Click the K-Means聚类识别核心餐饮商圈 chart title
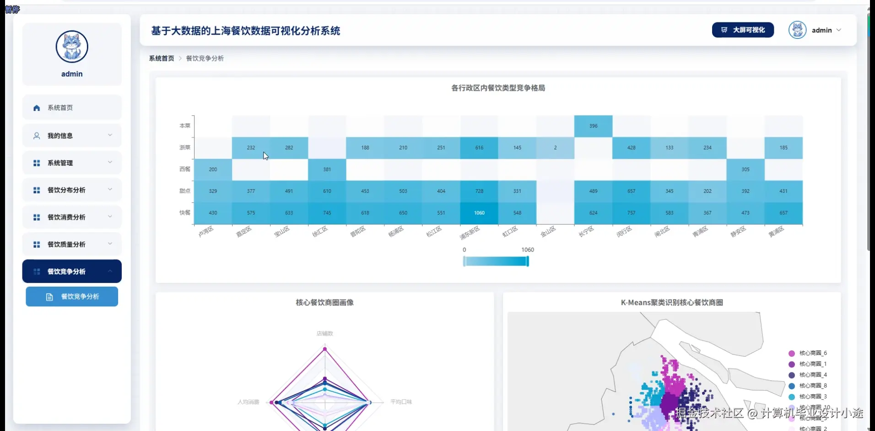Image resolution: width=875 pixels, height=431 pixels. point(672,303)
